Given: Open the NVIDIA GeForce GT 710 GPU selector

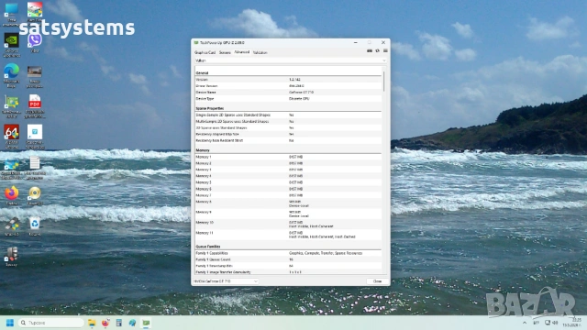Looking at the screenshot, I should 226,281.
